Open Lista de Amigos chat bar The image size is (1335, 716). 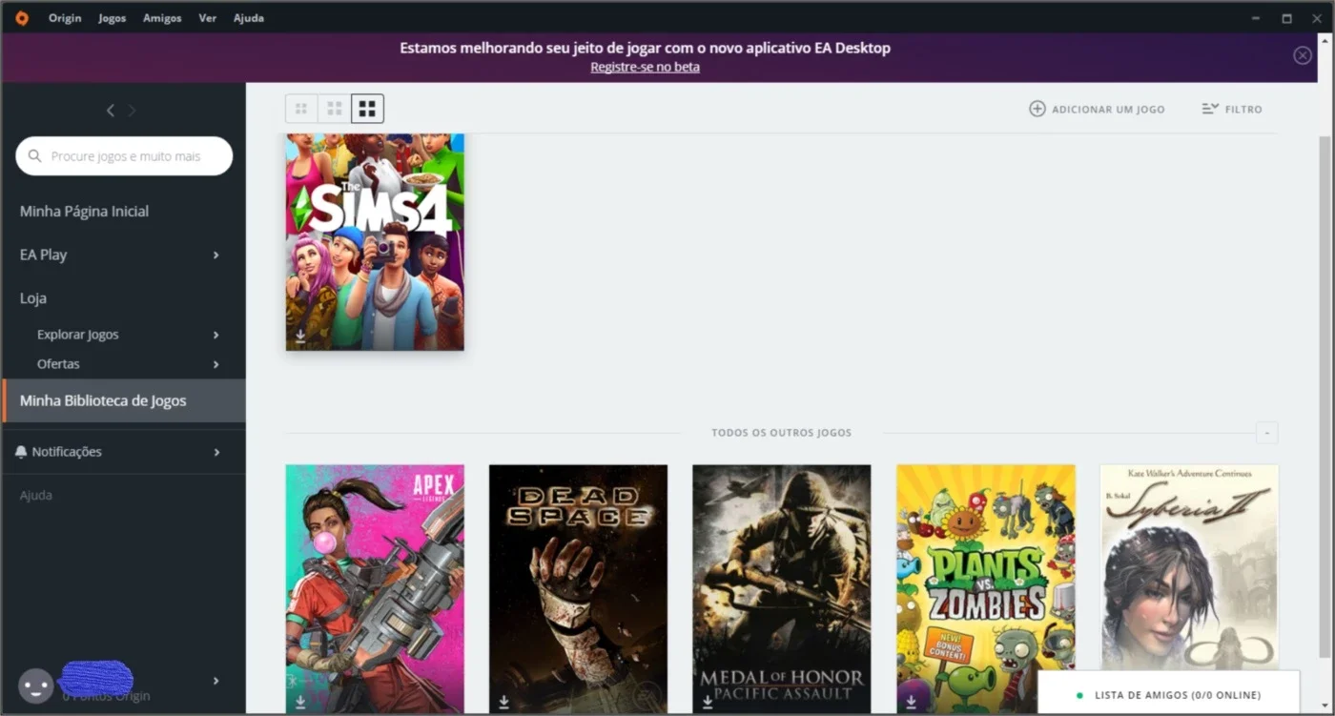[x=1168, y=695]
